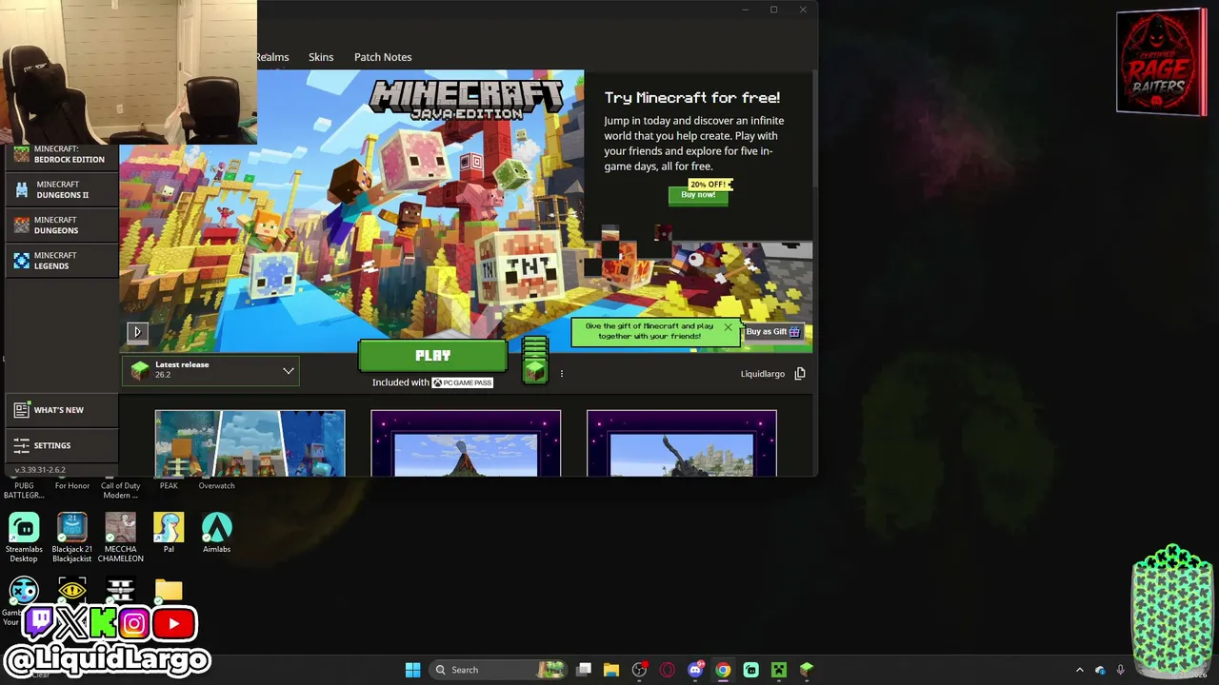The image size is (1219, 685).
Task: Open launcher Settings
Action: click(x=62, y=445)
